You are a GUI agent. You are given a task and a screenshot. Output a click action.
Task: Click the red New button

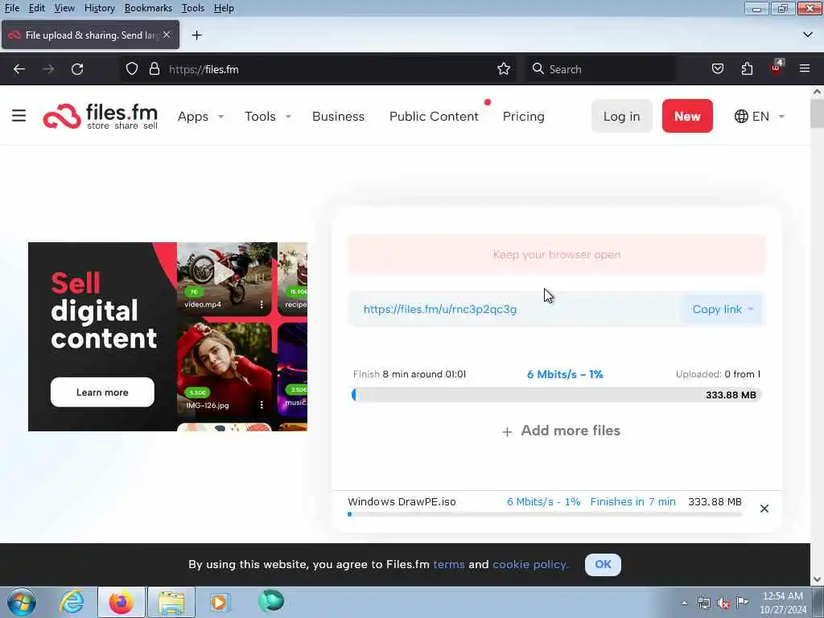click(x=687, y=116)
